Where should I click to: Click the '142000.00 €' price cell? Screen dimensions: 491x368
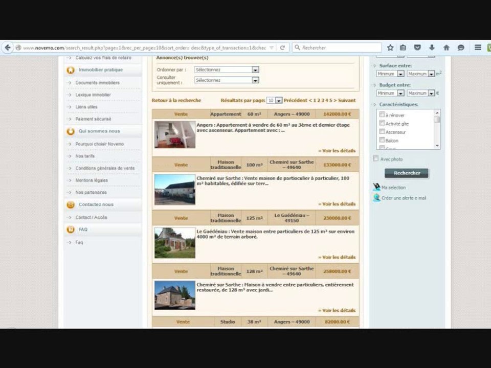pyautogui.click(x=337, y=114)
